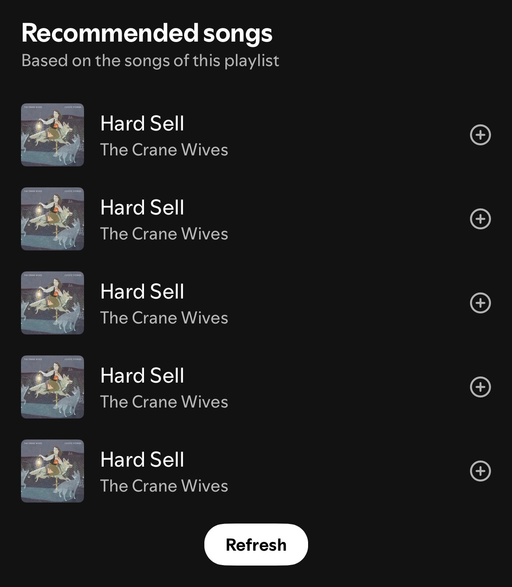The width and height of the screenshot is (512, 587).
Task: Add the third Hard Sell recommendation
Action: 480,303
